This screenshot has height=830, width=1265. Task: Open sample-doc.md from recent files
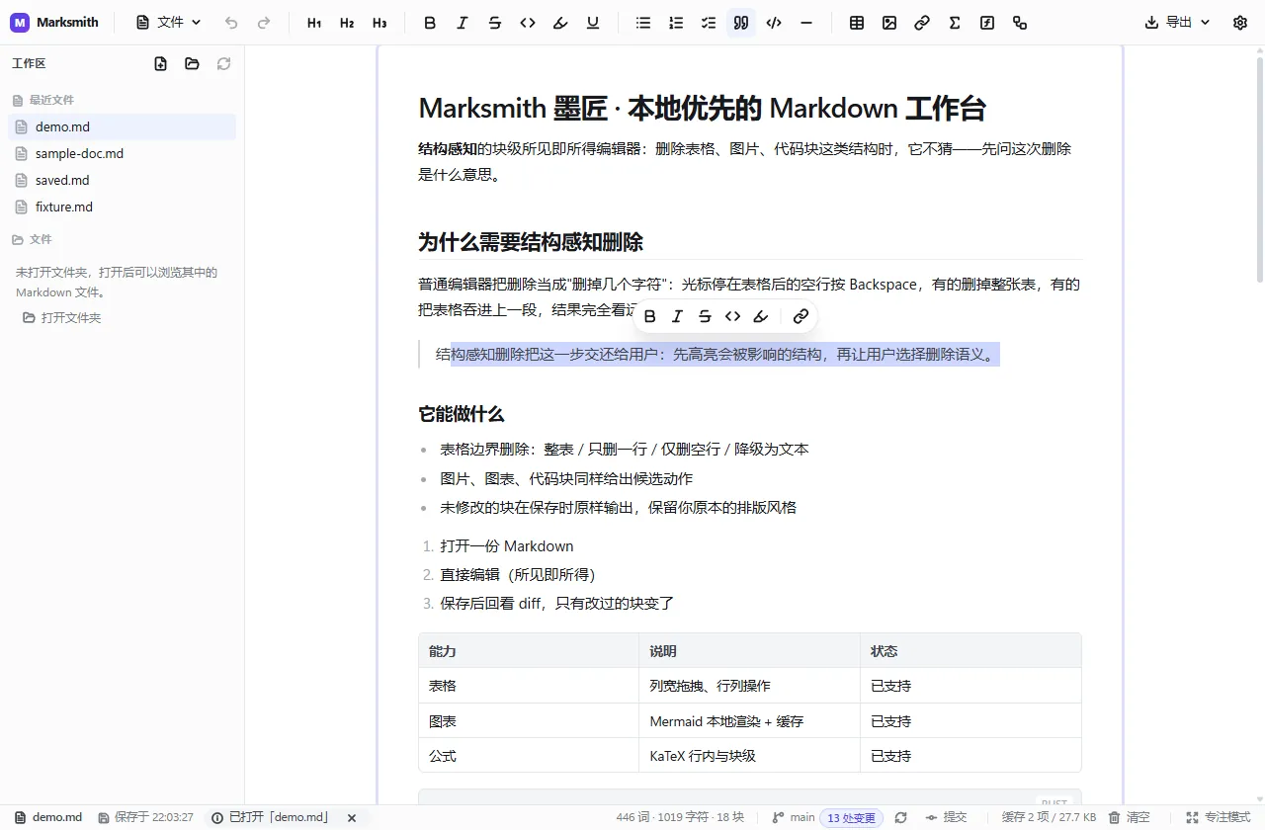pyautogui.click(x=122, y=153)
